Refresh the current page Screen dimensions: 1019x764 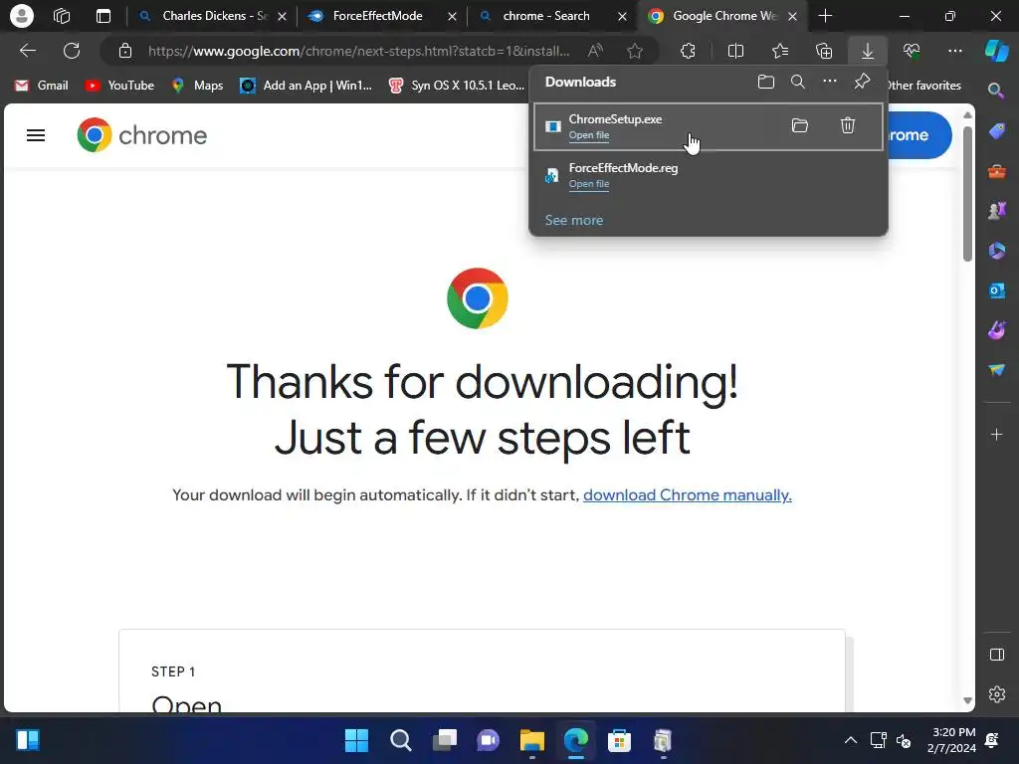(72, 51)
